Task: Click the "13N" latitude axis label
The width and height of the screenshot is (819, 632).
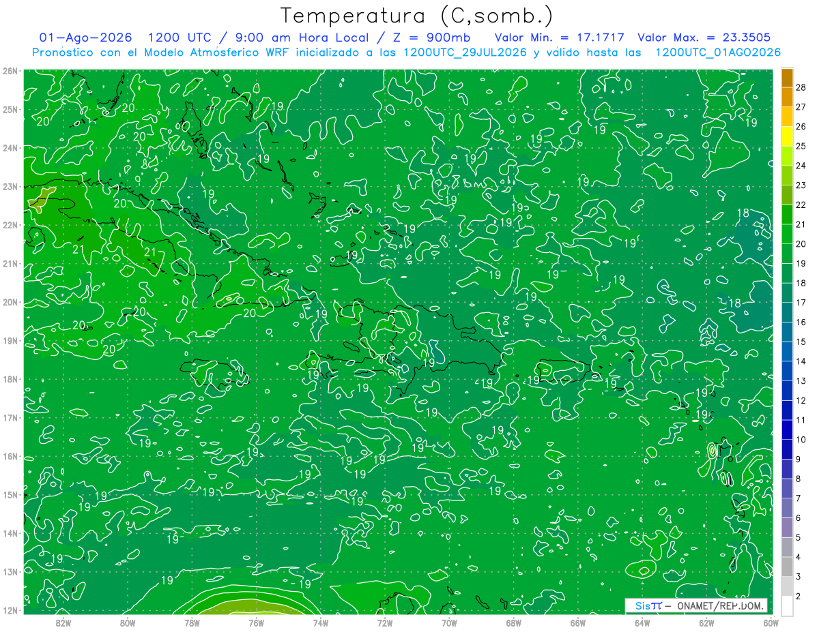Action: tap(10, 572)
